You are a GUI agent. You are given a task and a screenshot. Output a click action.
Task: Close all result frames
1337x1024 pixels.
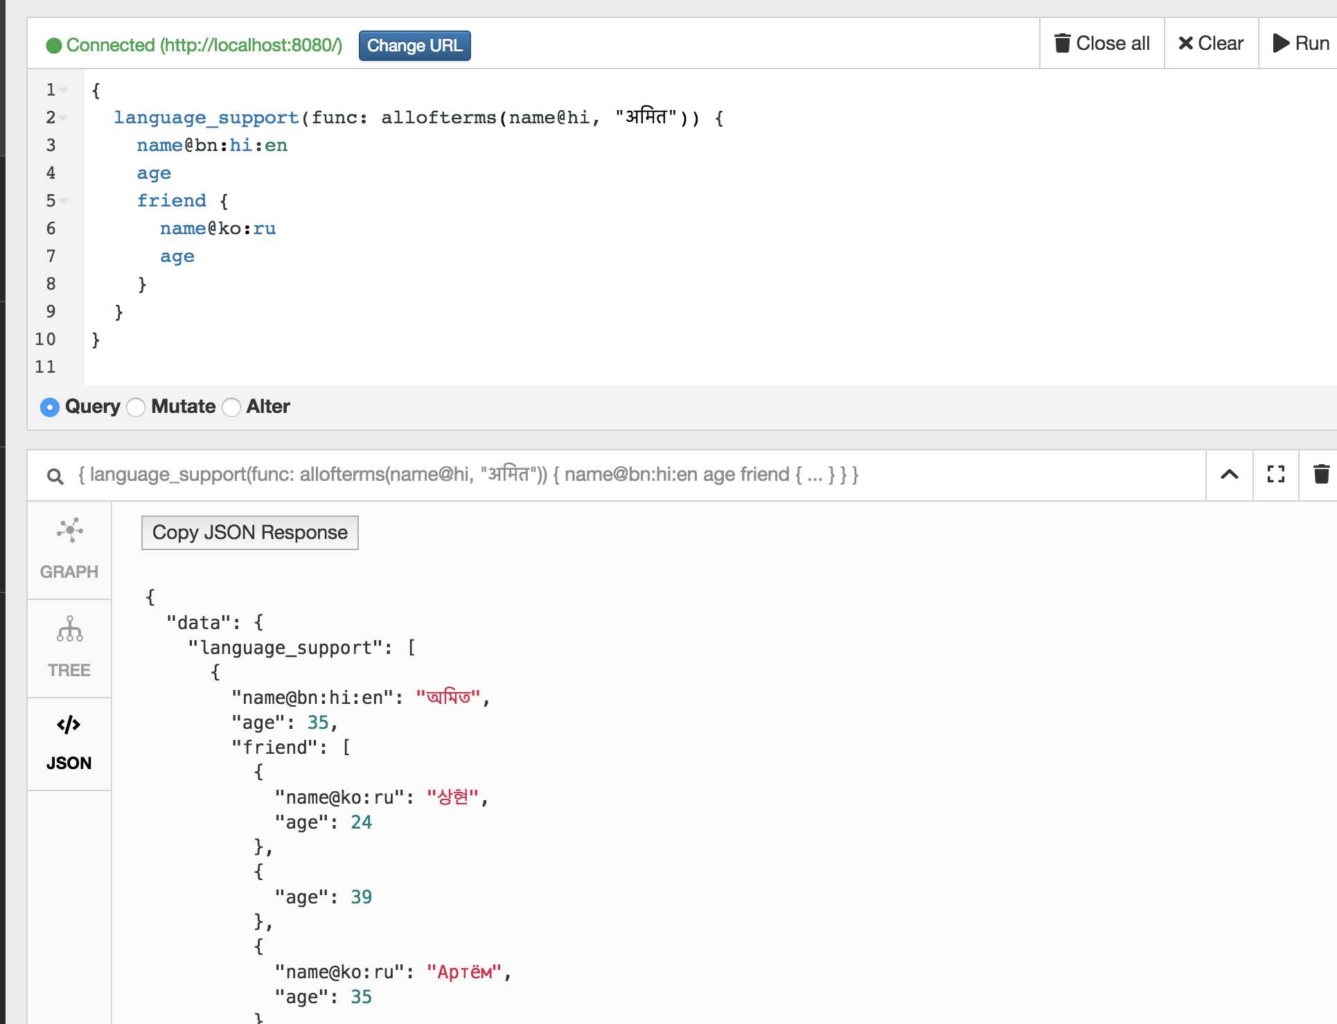[x=1102, y=44]
